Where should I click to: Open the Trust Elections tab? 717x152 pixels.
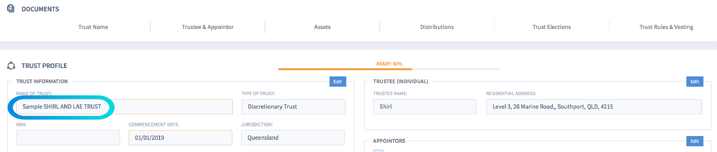551,27
